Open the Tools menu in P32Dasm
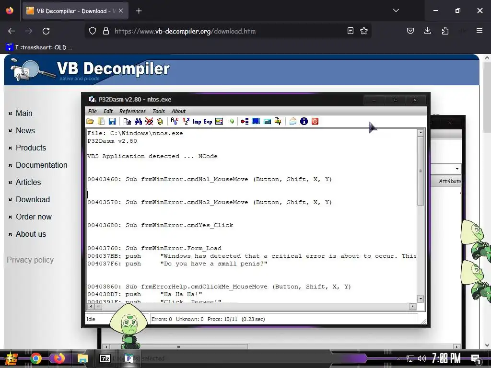 click(x=158, y=111)
